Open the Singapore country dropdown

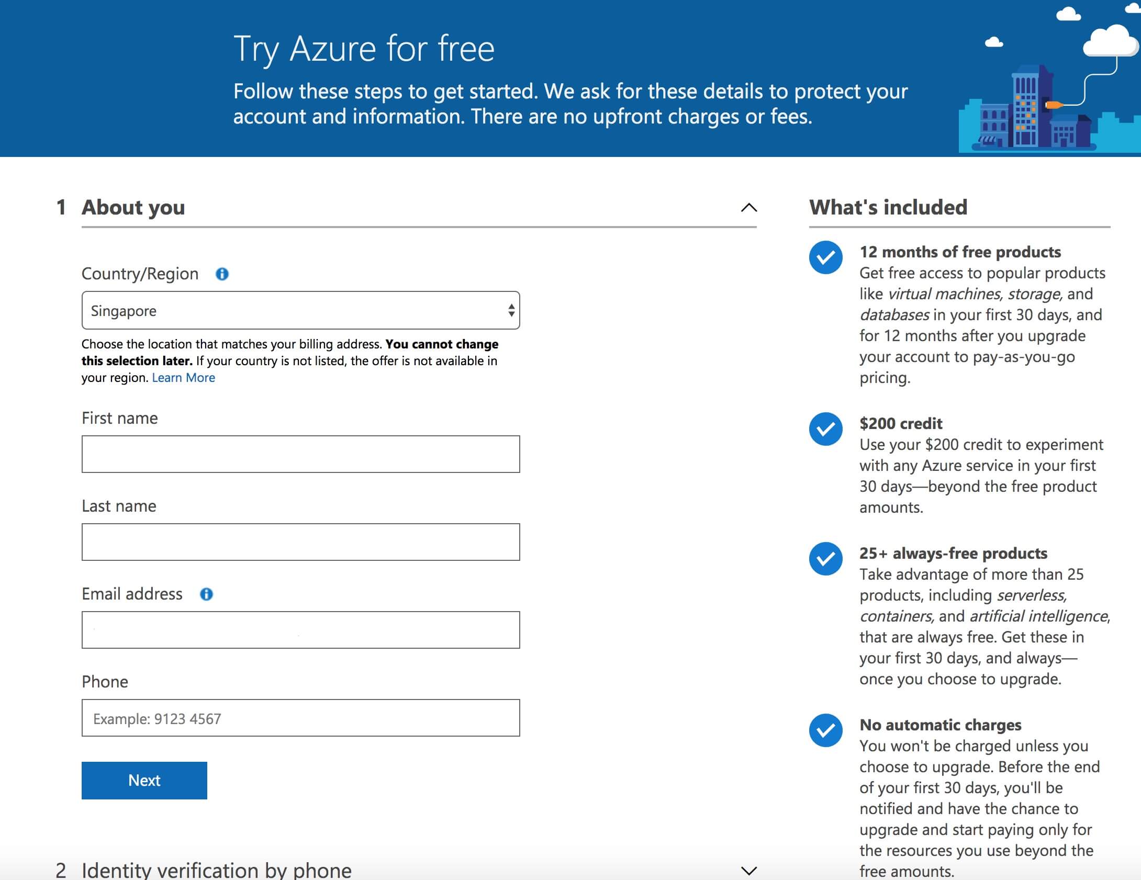(300, 310)
